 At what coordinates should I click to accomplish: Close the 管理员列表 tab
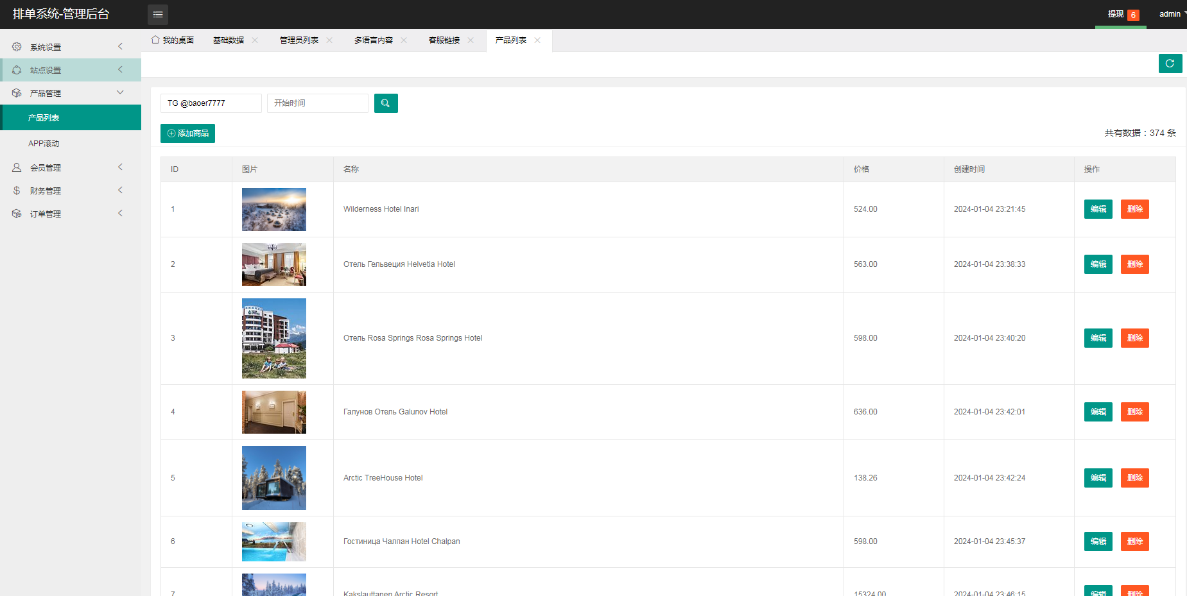[x=329, y=40]
